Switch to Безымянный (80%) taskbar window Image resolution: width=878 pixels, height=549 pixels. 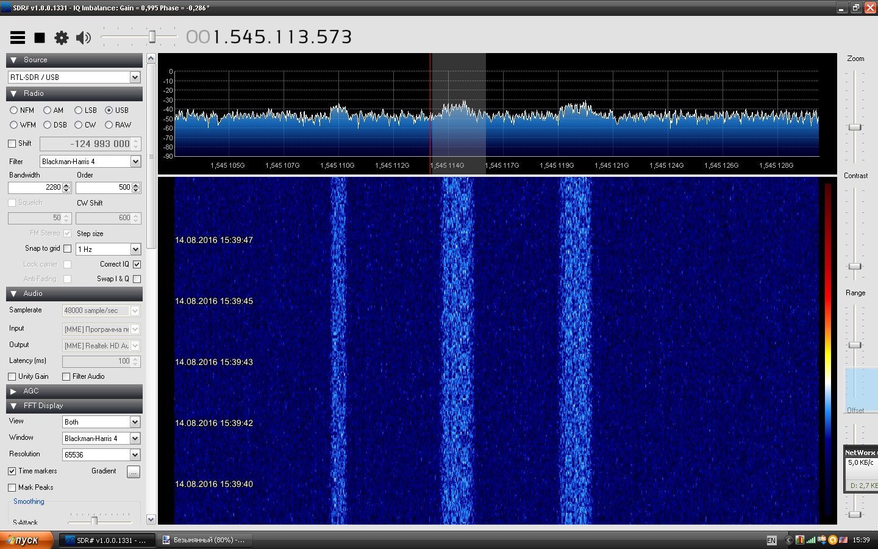(205, 540)
